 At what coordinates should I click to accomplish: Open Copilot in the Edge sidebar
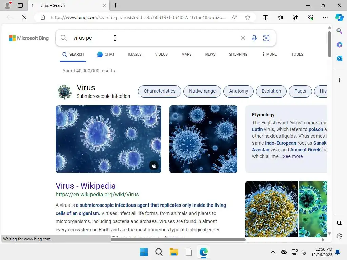(x=339, y=17)
